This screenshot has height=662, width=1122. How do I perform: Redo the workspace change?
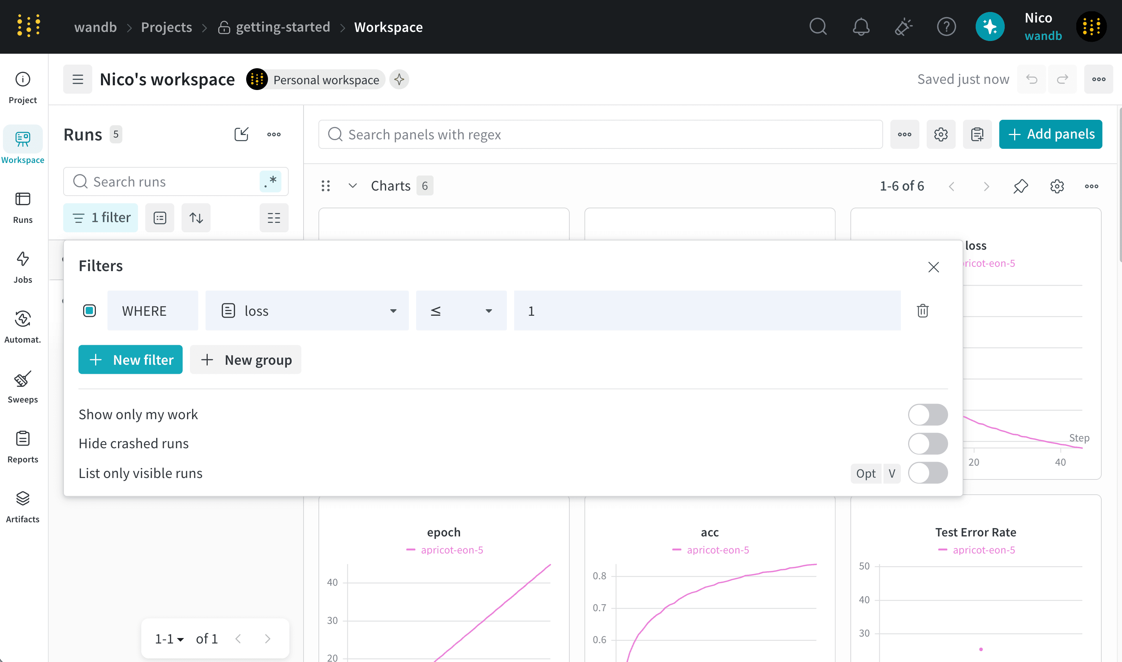[1063, 79]
